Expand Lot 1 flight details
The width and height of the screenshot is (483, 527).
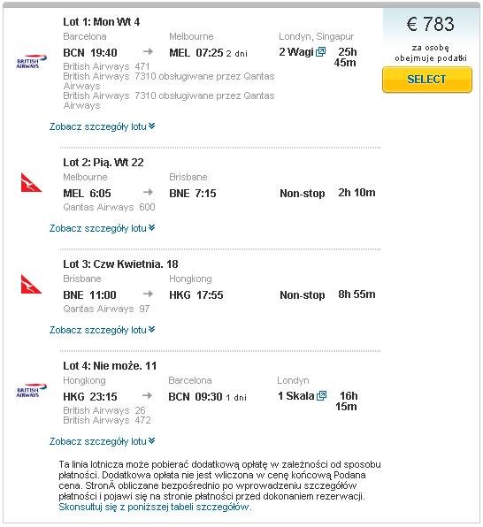pos(103,126)
